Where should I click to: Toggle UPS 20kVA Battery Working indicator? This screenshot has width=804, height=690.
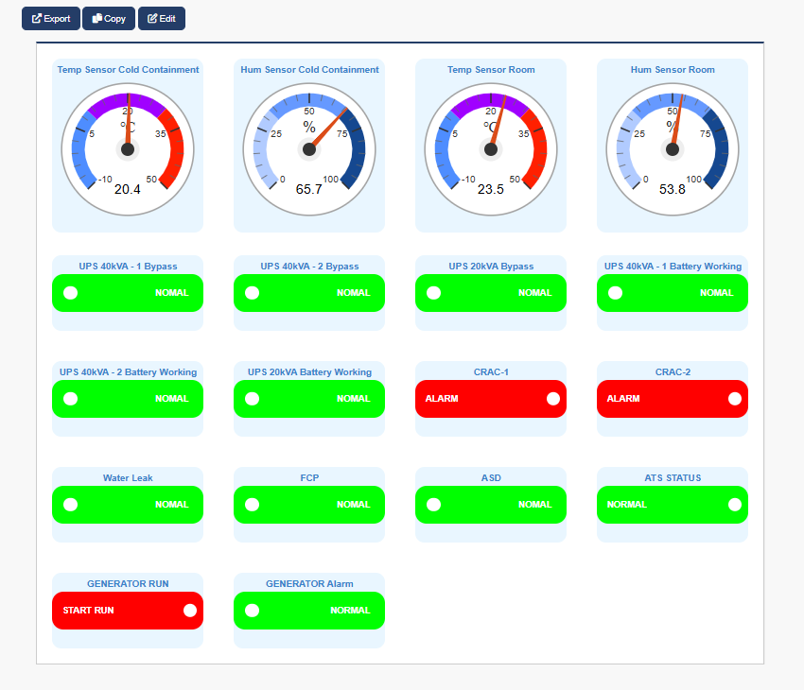[309, 399]
